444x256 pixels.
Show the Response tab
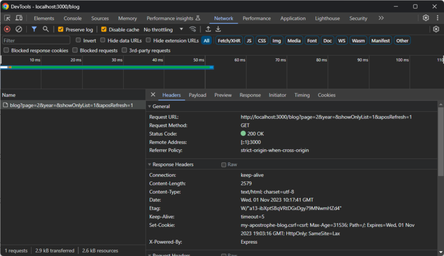point(250,95)
